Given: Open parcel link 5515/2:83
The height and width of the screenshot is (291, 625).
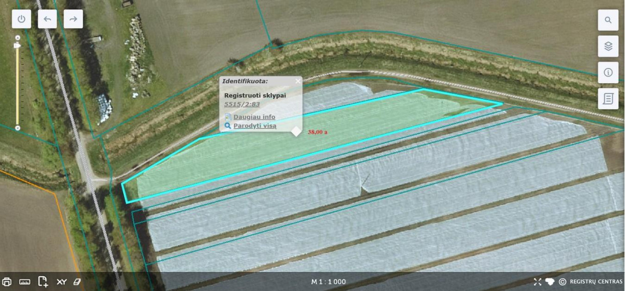Looking at the screenshot, I should pos(242,104).
